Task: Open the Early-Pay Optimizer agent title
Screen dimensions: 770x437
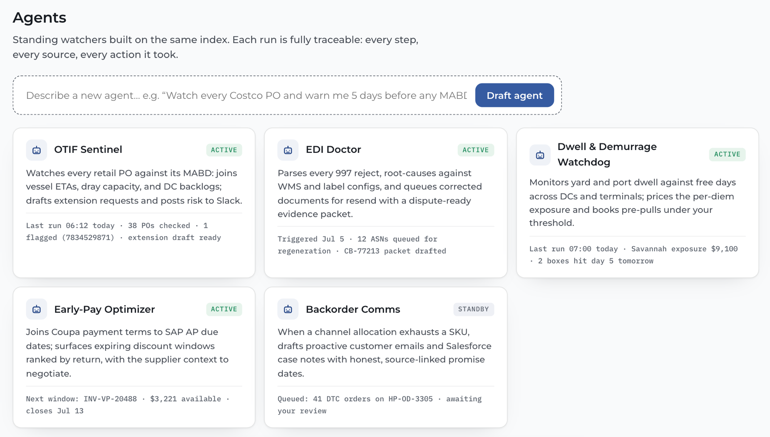Action: coord(105,309)
